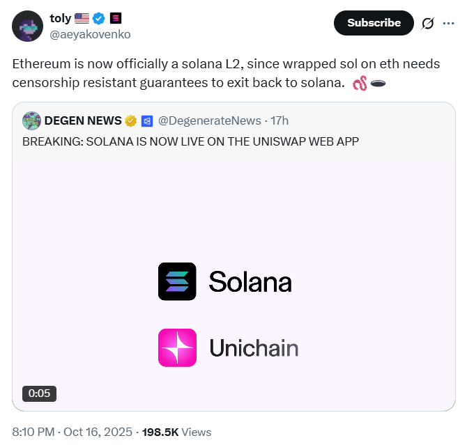The height and width of the screenshot is (445, 467).
Task: Open the 8:10 PM Oct 16, 2025 timestamp
Action: pyautogui.click(x=70, y=432)
